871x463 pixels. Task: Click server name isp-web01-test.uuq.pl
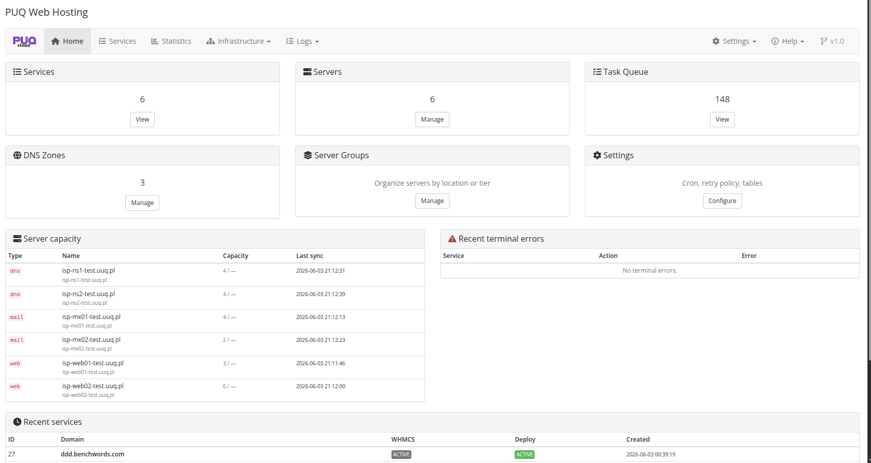(x=93, y=363)
